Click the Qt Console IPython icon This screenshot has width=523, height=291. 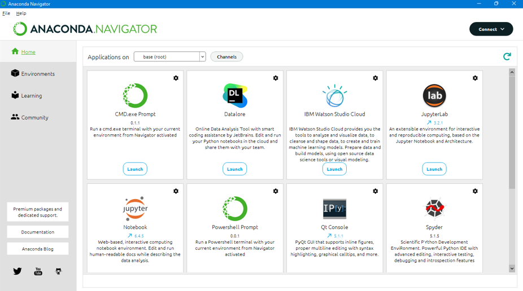334,209
